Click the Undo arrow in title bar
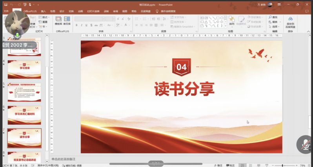Image resolution: width=313 pixels, height=167 pixels. click(12, 5)
